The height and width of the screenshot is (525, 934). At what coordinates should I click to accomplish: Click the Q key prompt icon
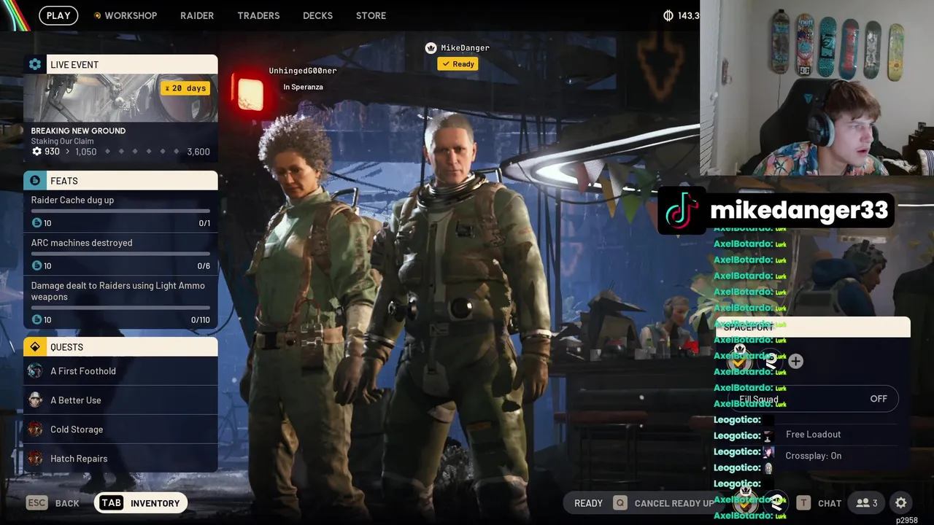coord(620,503)
